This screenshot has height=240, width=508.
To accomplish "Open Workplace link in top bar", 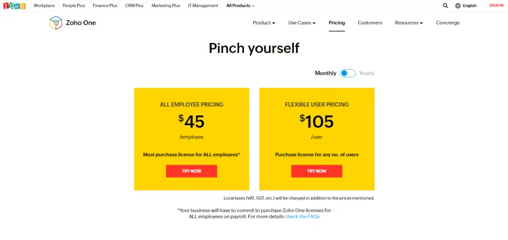I will pyautogui.click(x=44, y=5).
